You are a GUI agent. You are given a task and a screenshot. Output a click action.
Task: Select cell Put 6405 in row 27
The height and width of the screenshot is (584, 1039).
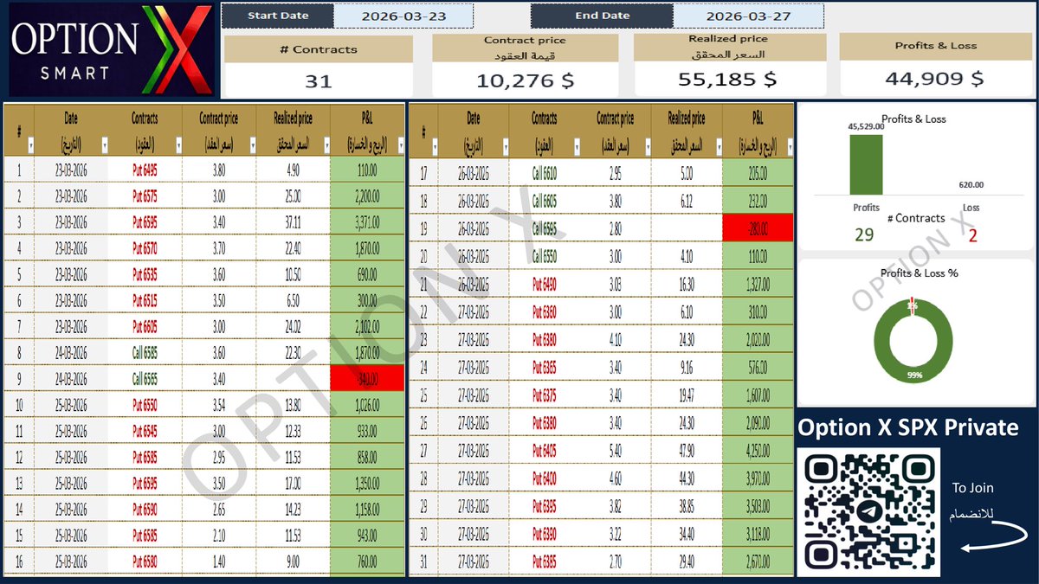545,450
